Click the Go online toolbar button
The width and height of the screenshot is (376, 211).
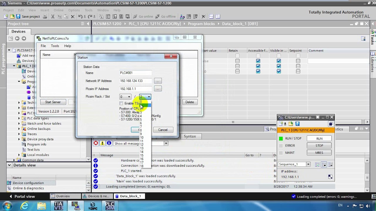pos(143,16)
